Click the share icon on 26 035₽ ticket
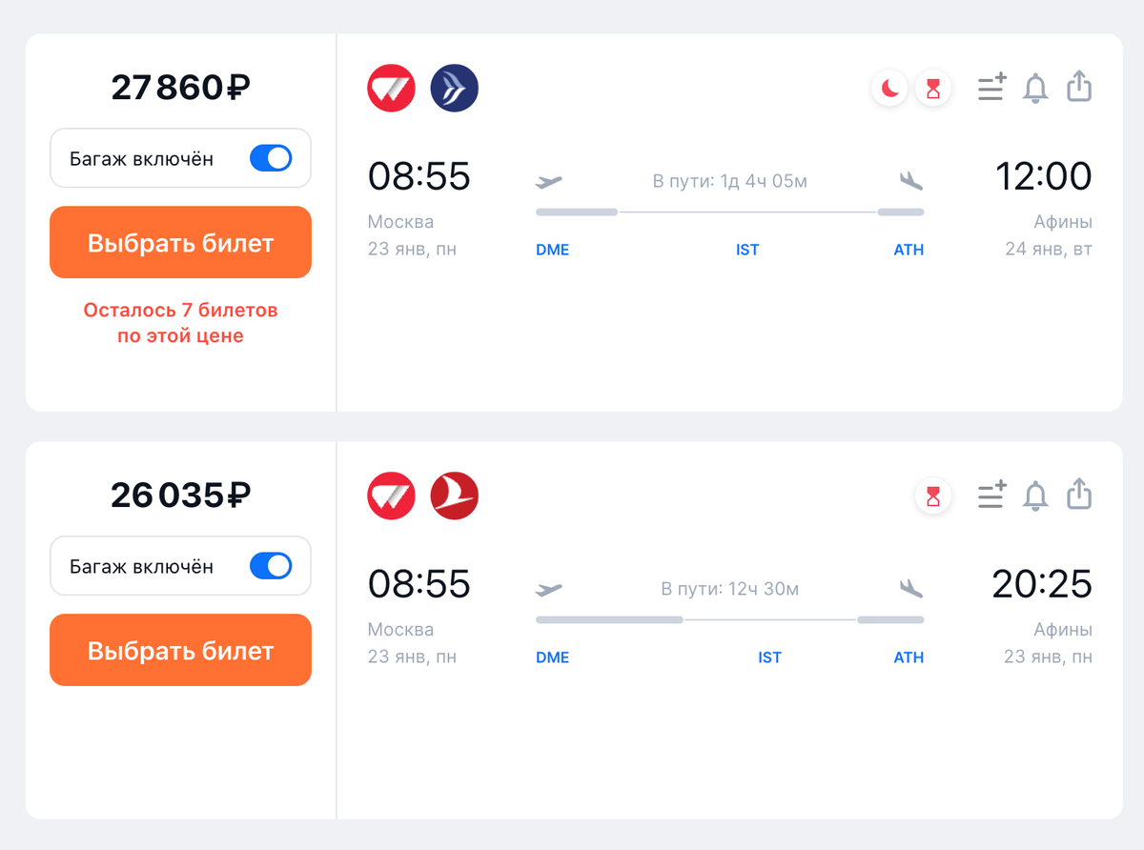Viewport: 1144px width, 850px height. point(1078,496)
